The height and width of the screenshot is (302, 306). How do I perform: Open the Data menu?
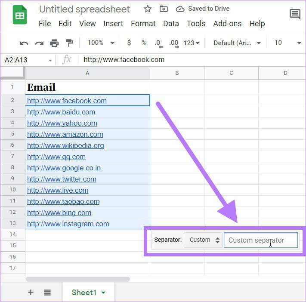click(171, 24)
